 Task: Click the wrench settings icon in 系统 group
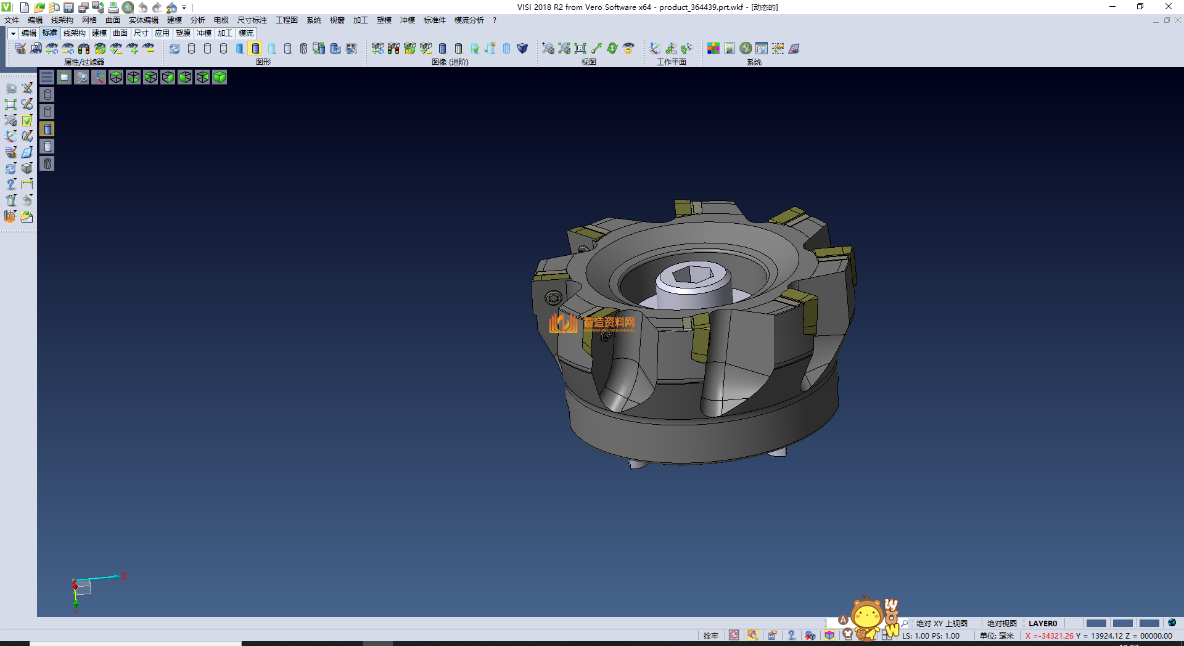click(746, 49)
